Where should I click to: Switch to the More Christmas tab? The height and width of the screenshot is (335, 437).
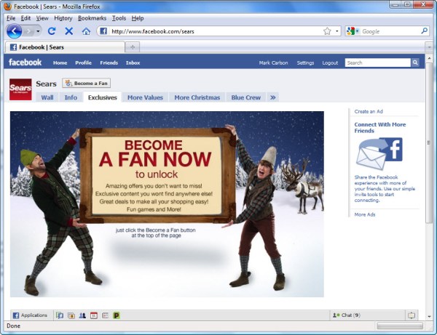[x=197, y=97]
